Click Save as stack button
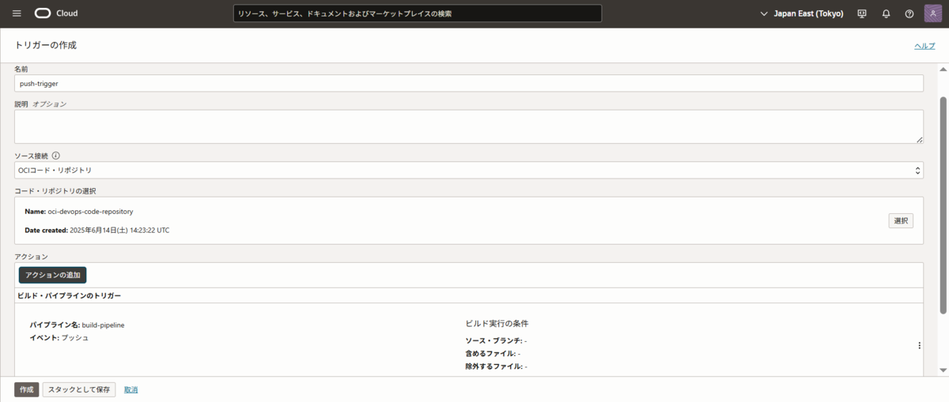The width and height of the screenshot is (949, 402). 79,389
